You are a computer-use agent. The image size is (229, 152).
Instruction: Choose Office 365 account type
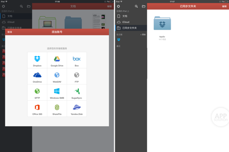tap(37, 109)
